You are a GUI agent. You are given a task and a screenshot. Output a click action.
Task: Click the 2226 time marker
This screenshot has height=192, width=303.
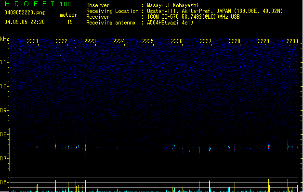pos(177,41)
